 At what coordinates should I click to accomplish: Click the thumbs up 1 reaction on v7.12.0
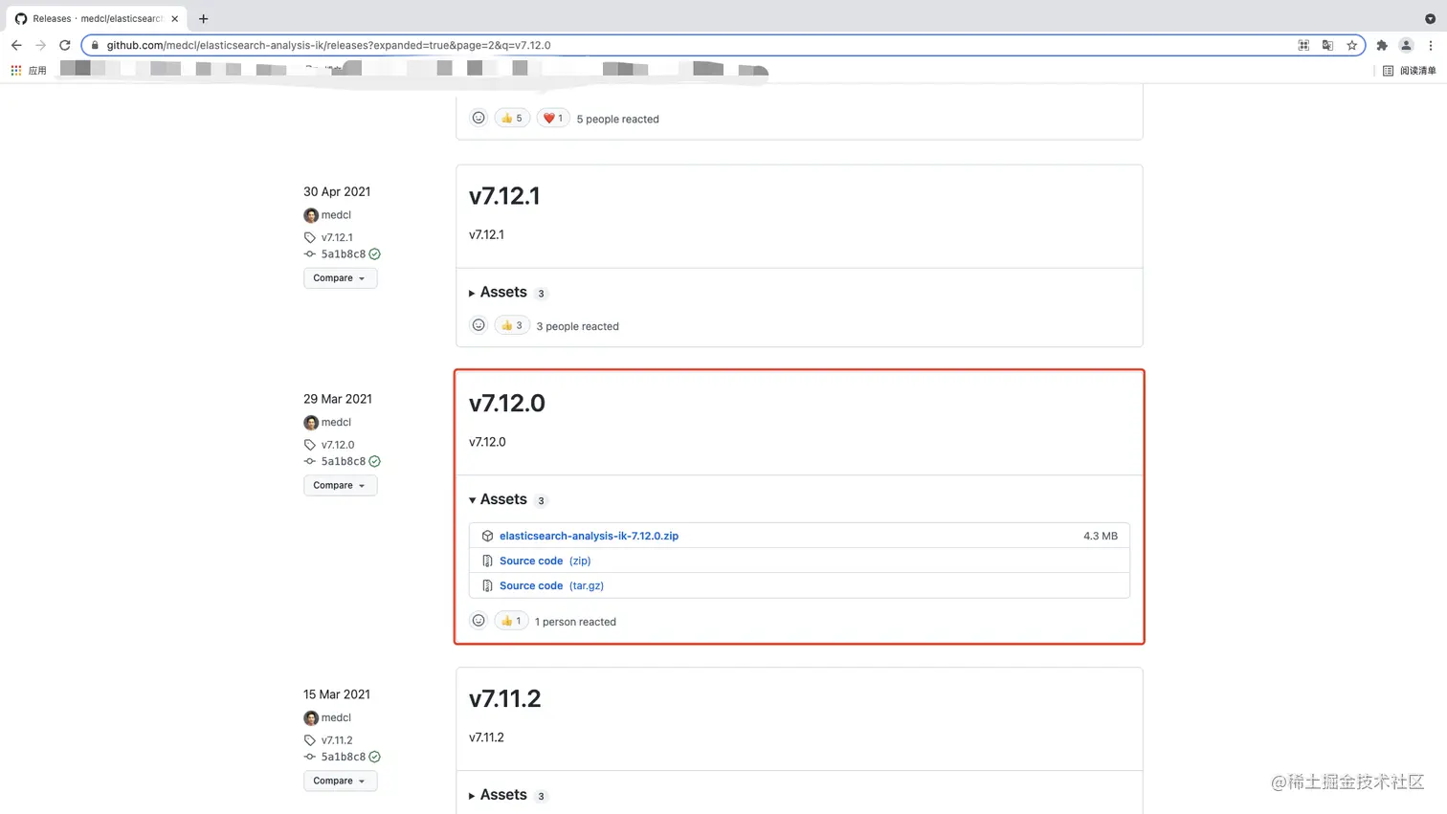(511, 621)
